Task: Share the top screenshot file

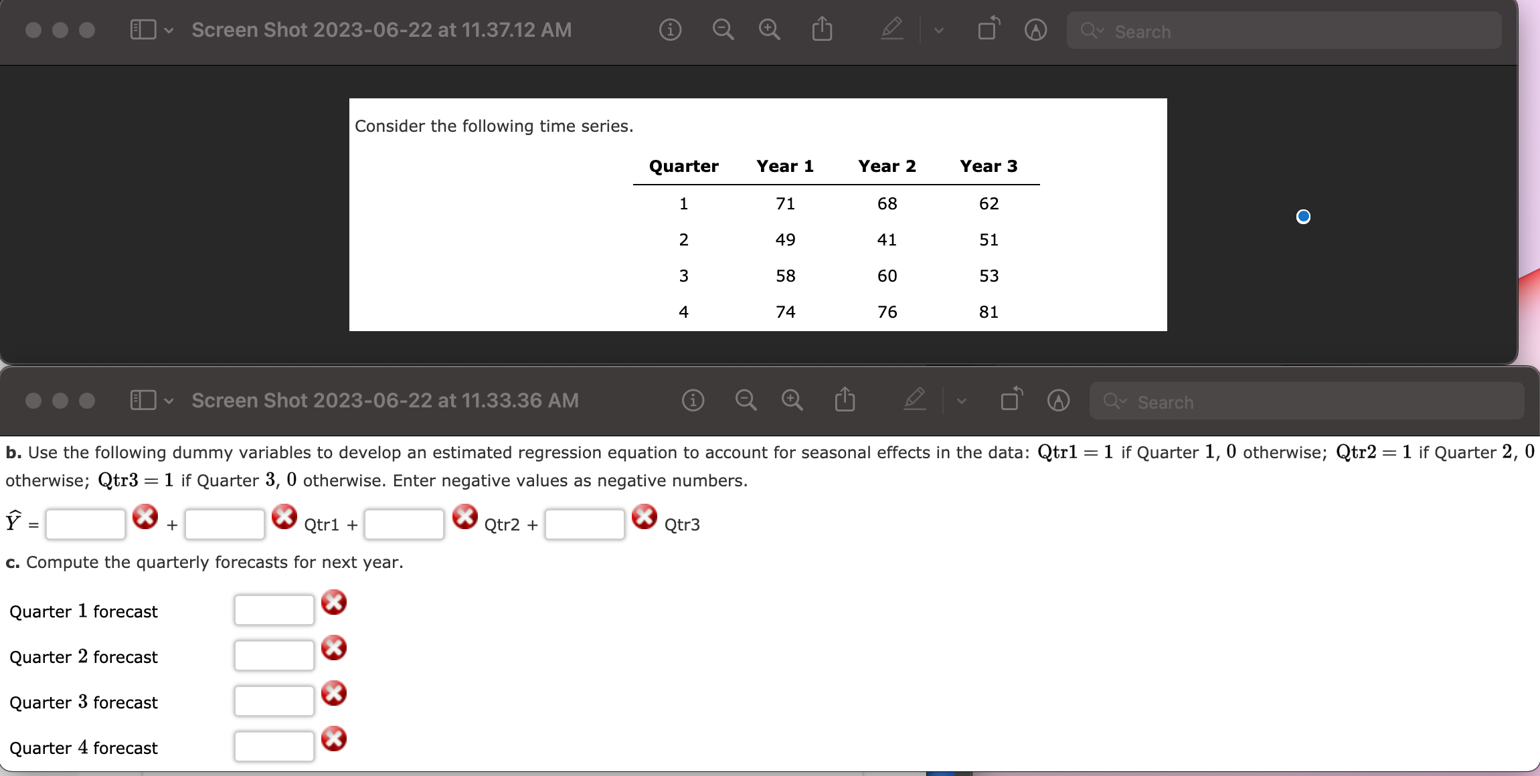Action: tap(821, 30)
